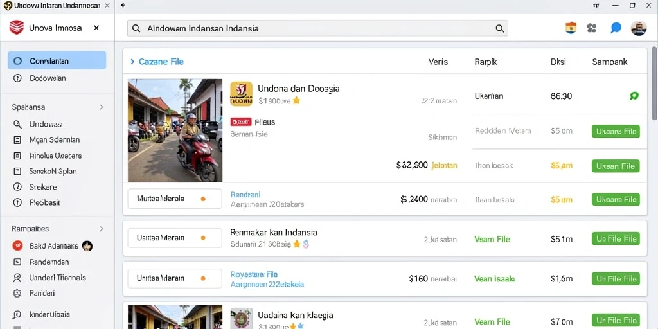Open the Undona dan Deoesia title
This screenshot has height=329, width=658.
pos(298,89)
